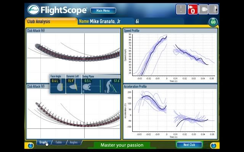The width and height of the screenshot is (244, 152).
Task: Click the Swing Plane horizontal value 0.5 L
Action: coord(88,81)
